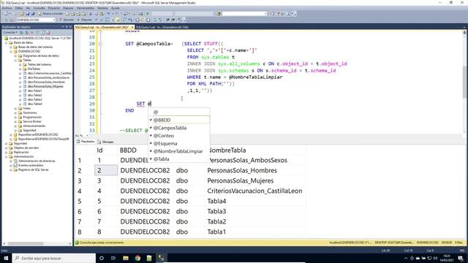The width and height of the screenshot is (468, 263).
Task: Open Task View on taskbar
Action: click(x=113, y=258)
